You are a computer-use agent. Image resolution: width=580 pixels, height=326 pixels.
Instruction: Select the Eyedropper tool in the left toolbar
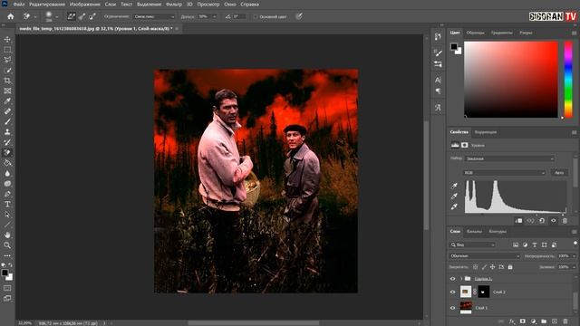7,101
